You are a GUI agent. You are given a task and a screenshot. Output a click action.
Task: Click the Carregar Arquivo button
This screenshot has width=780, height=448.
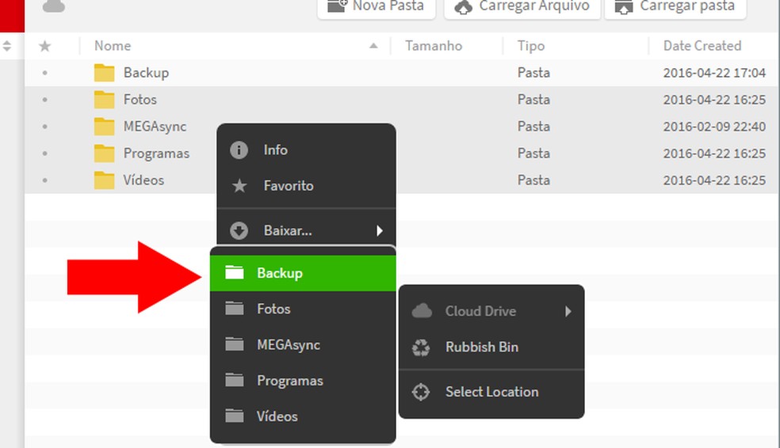point(522,6)
